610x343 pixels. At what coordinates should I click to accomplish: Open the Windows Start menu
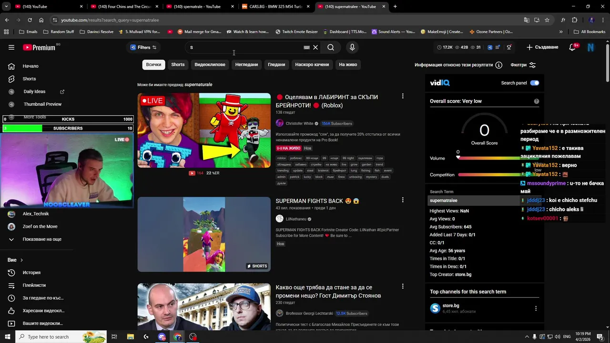click(8, 337)
